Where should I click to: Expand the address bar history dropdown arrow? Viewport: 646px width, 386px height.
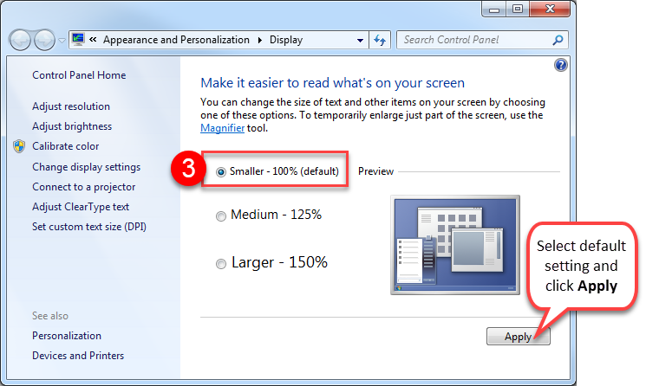click(x=361, y=40)
